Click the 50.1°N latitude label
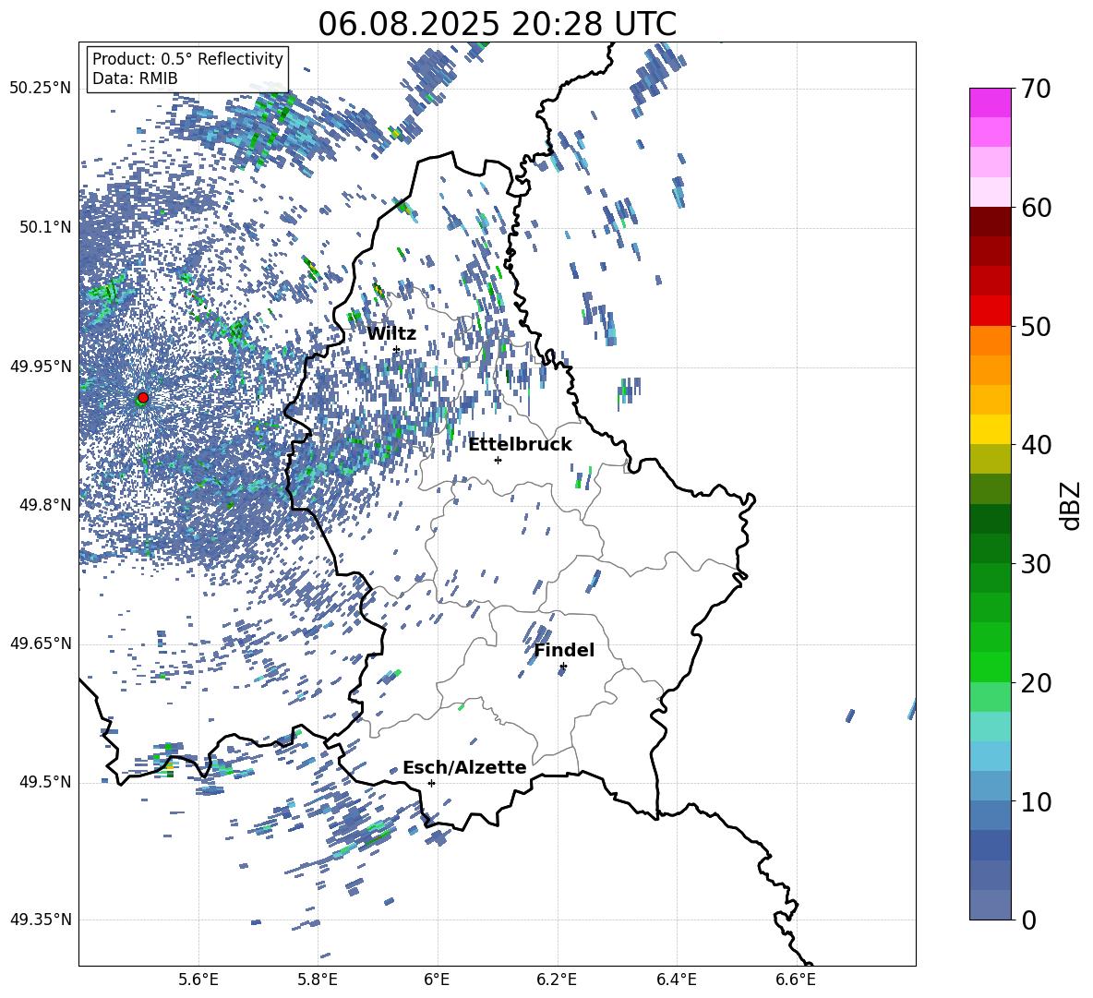The height and width of the screenshot is (998, 1093). click(x=46, y=227)
